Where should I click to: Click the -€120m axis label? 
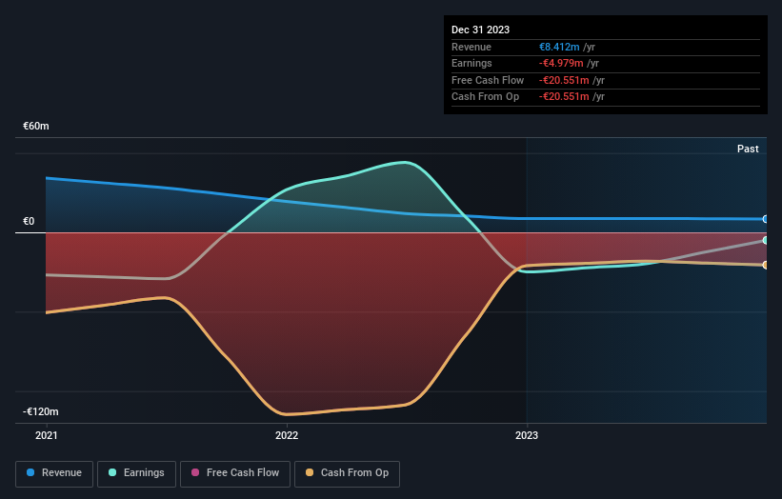coord(40,411)
